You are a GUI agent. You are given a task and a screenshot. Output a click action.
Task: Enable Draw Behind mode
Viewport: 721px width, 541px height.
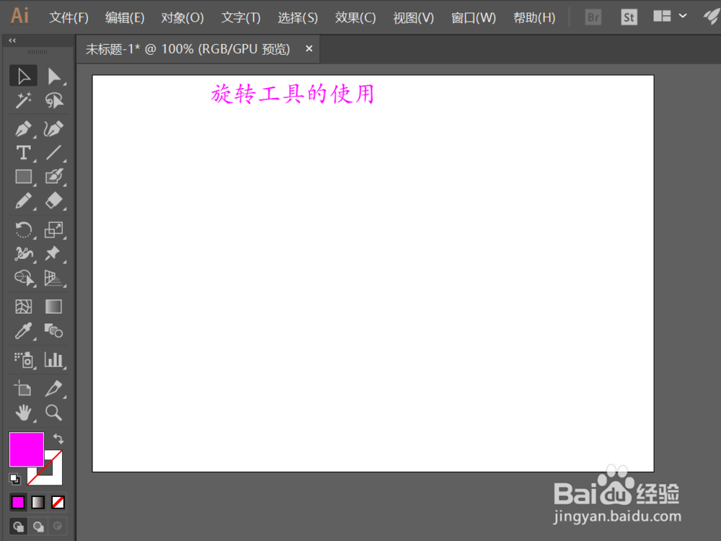(x=38, y=527)
